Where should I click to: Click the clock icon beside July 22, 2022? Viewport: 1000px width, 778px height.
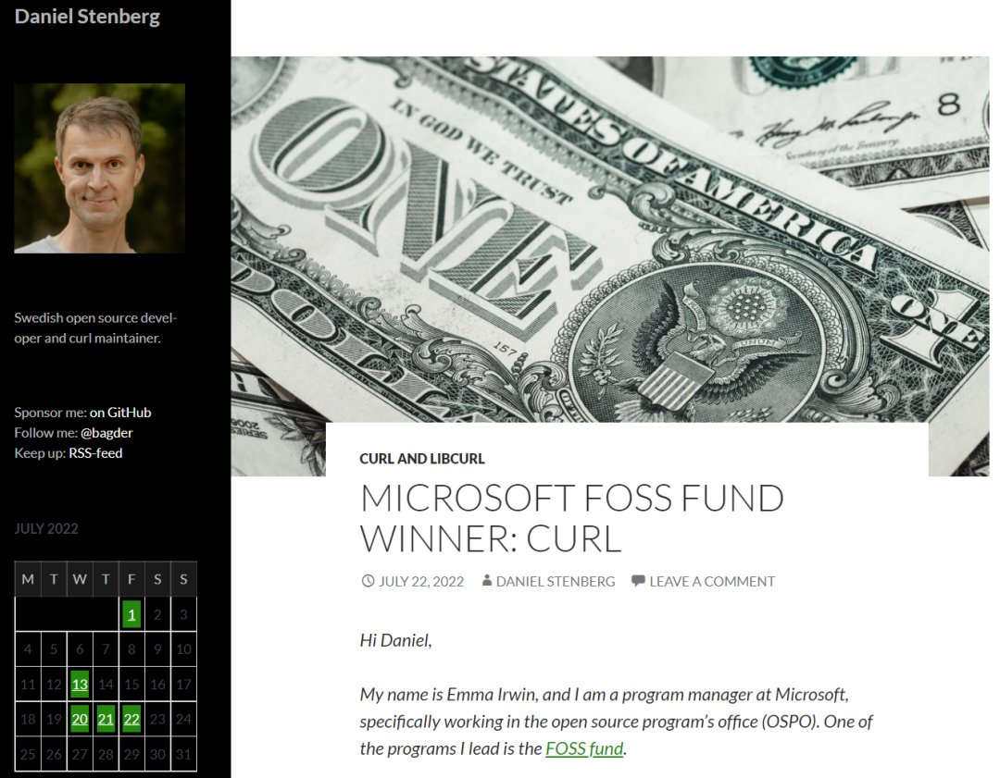(368, 581)
